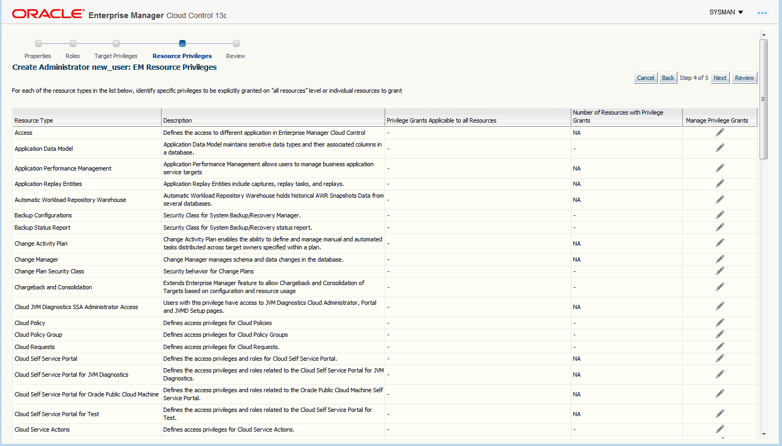Open the SYSMAN user menu dropdown

coord(726,12)
